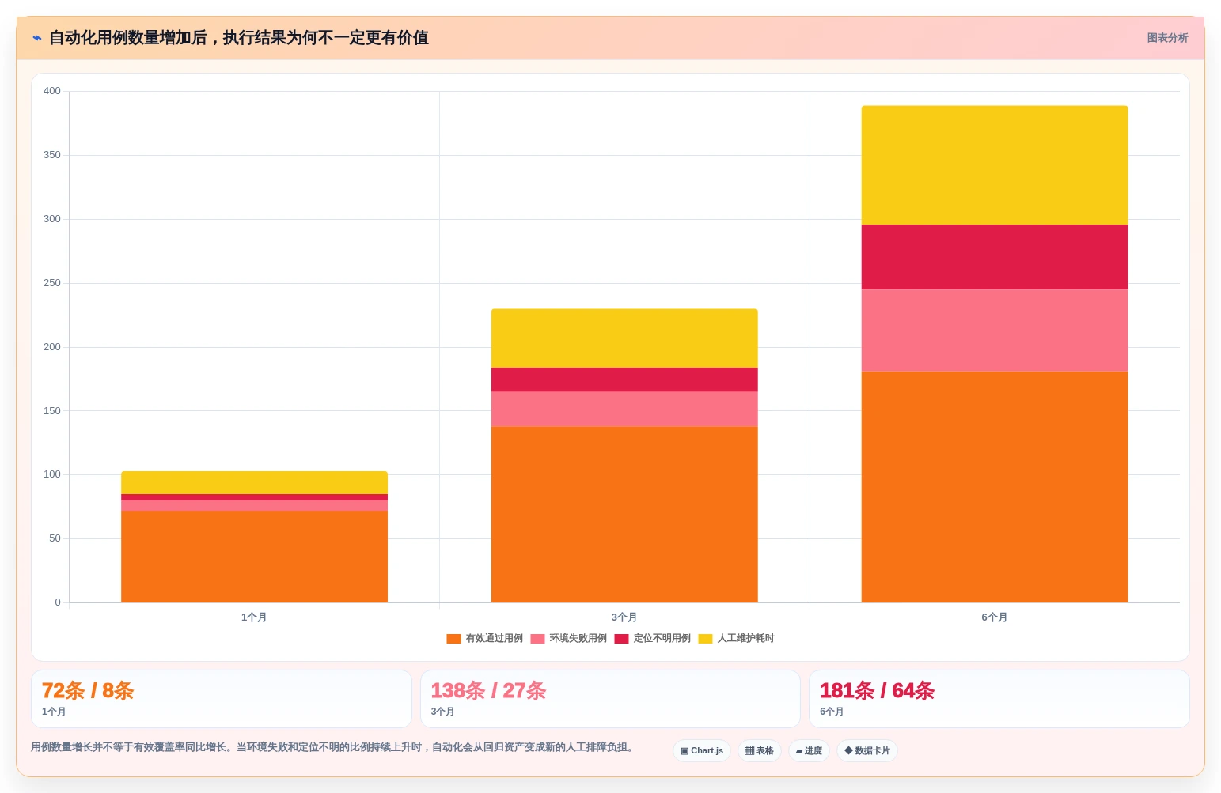Open the 138条 / 27条 data card
The width and height of the screenshot is (1221, 793).
point(610,699)
